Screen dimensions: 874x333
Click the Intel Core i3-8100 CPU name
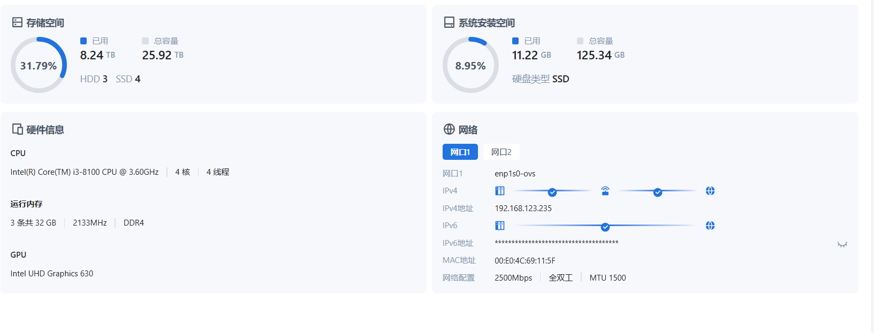[85, 172]
